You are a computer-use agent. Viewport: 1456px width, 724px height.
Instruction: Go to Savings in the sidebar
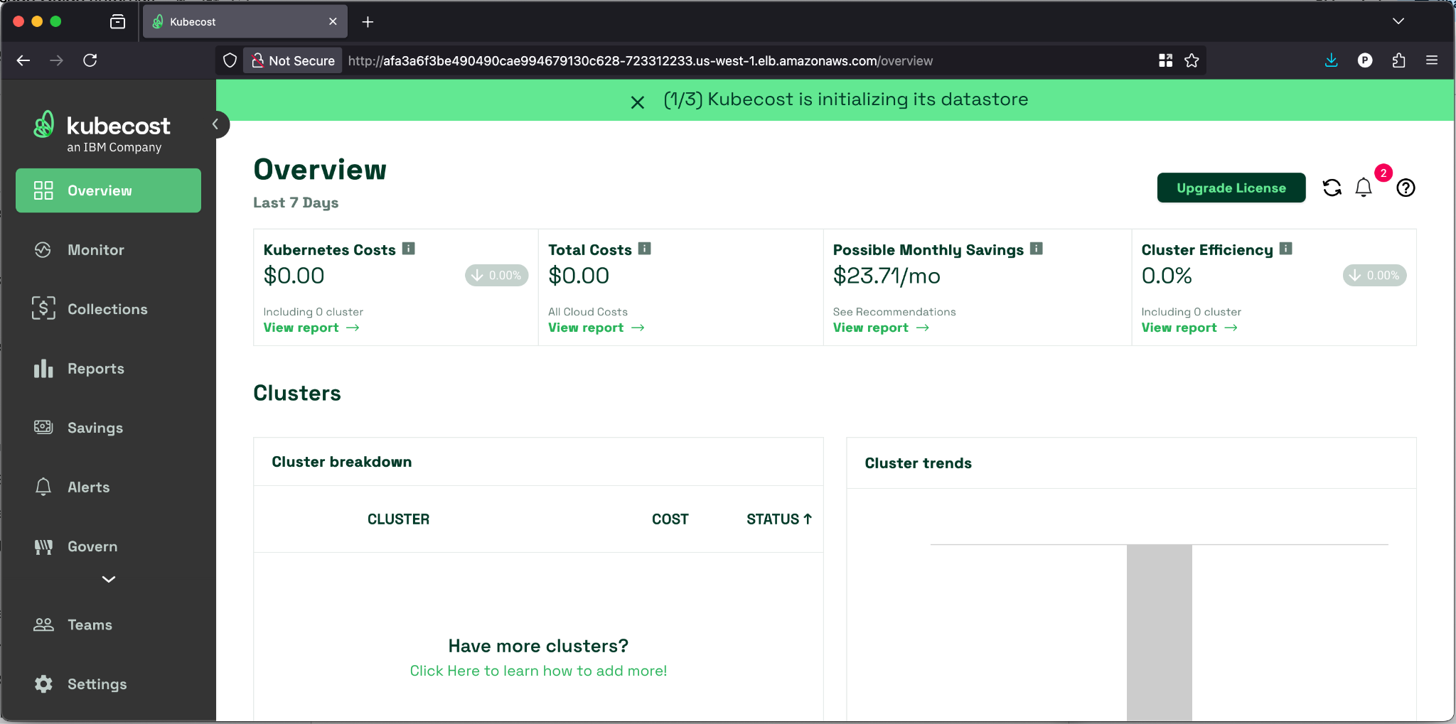click(x=95, y=428)
